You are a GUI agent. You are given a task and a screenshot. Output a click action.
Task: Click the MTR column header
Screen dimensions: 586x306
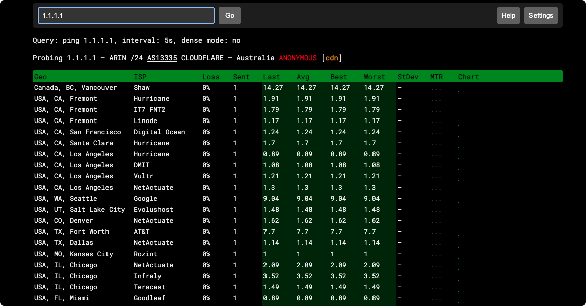(436, 77)
